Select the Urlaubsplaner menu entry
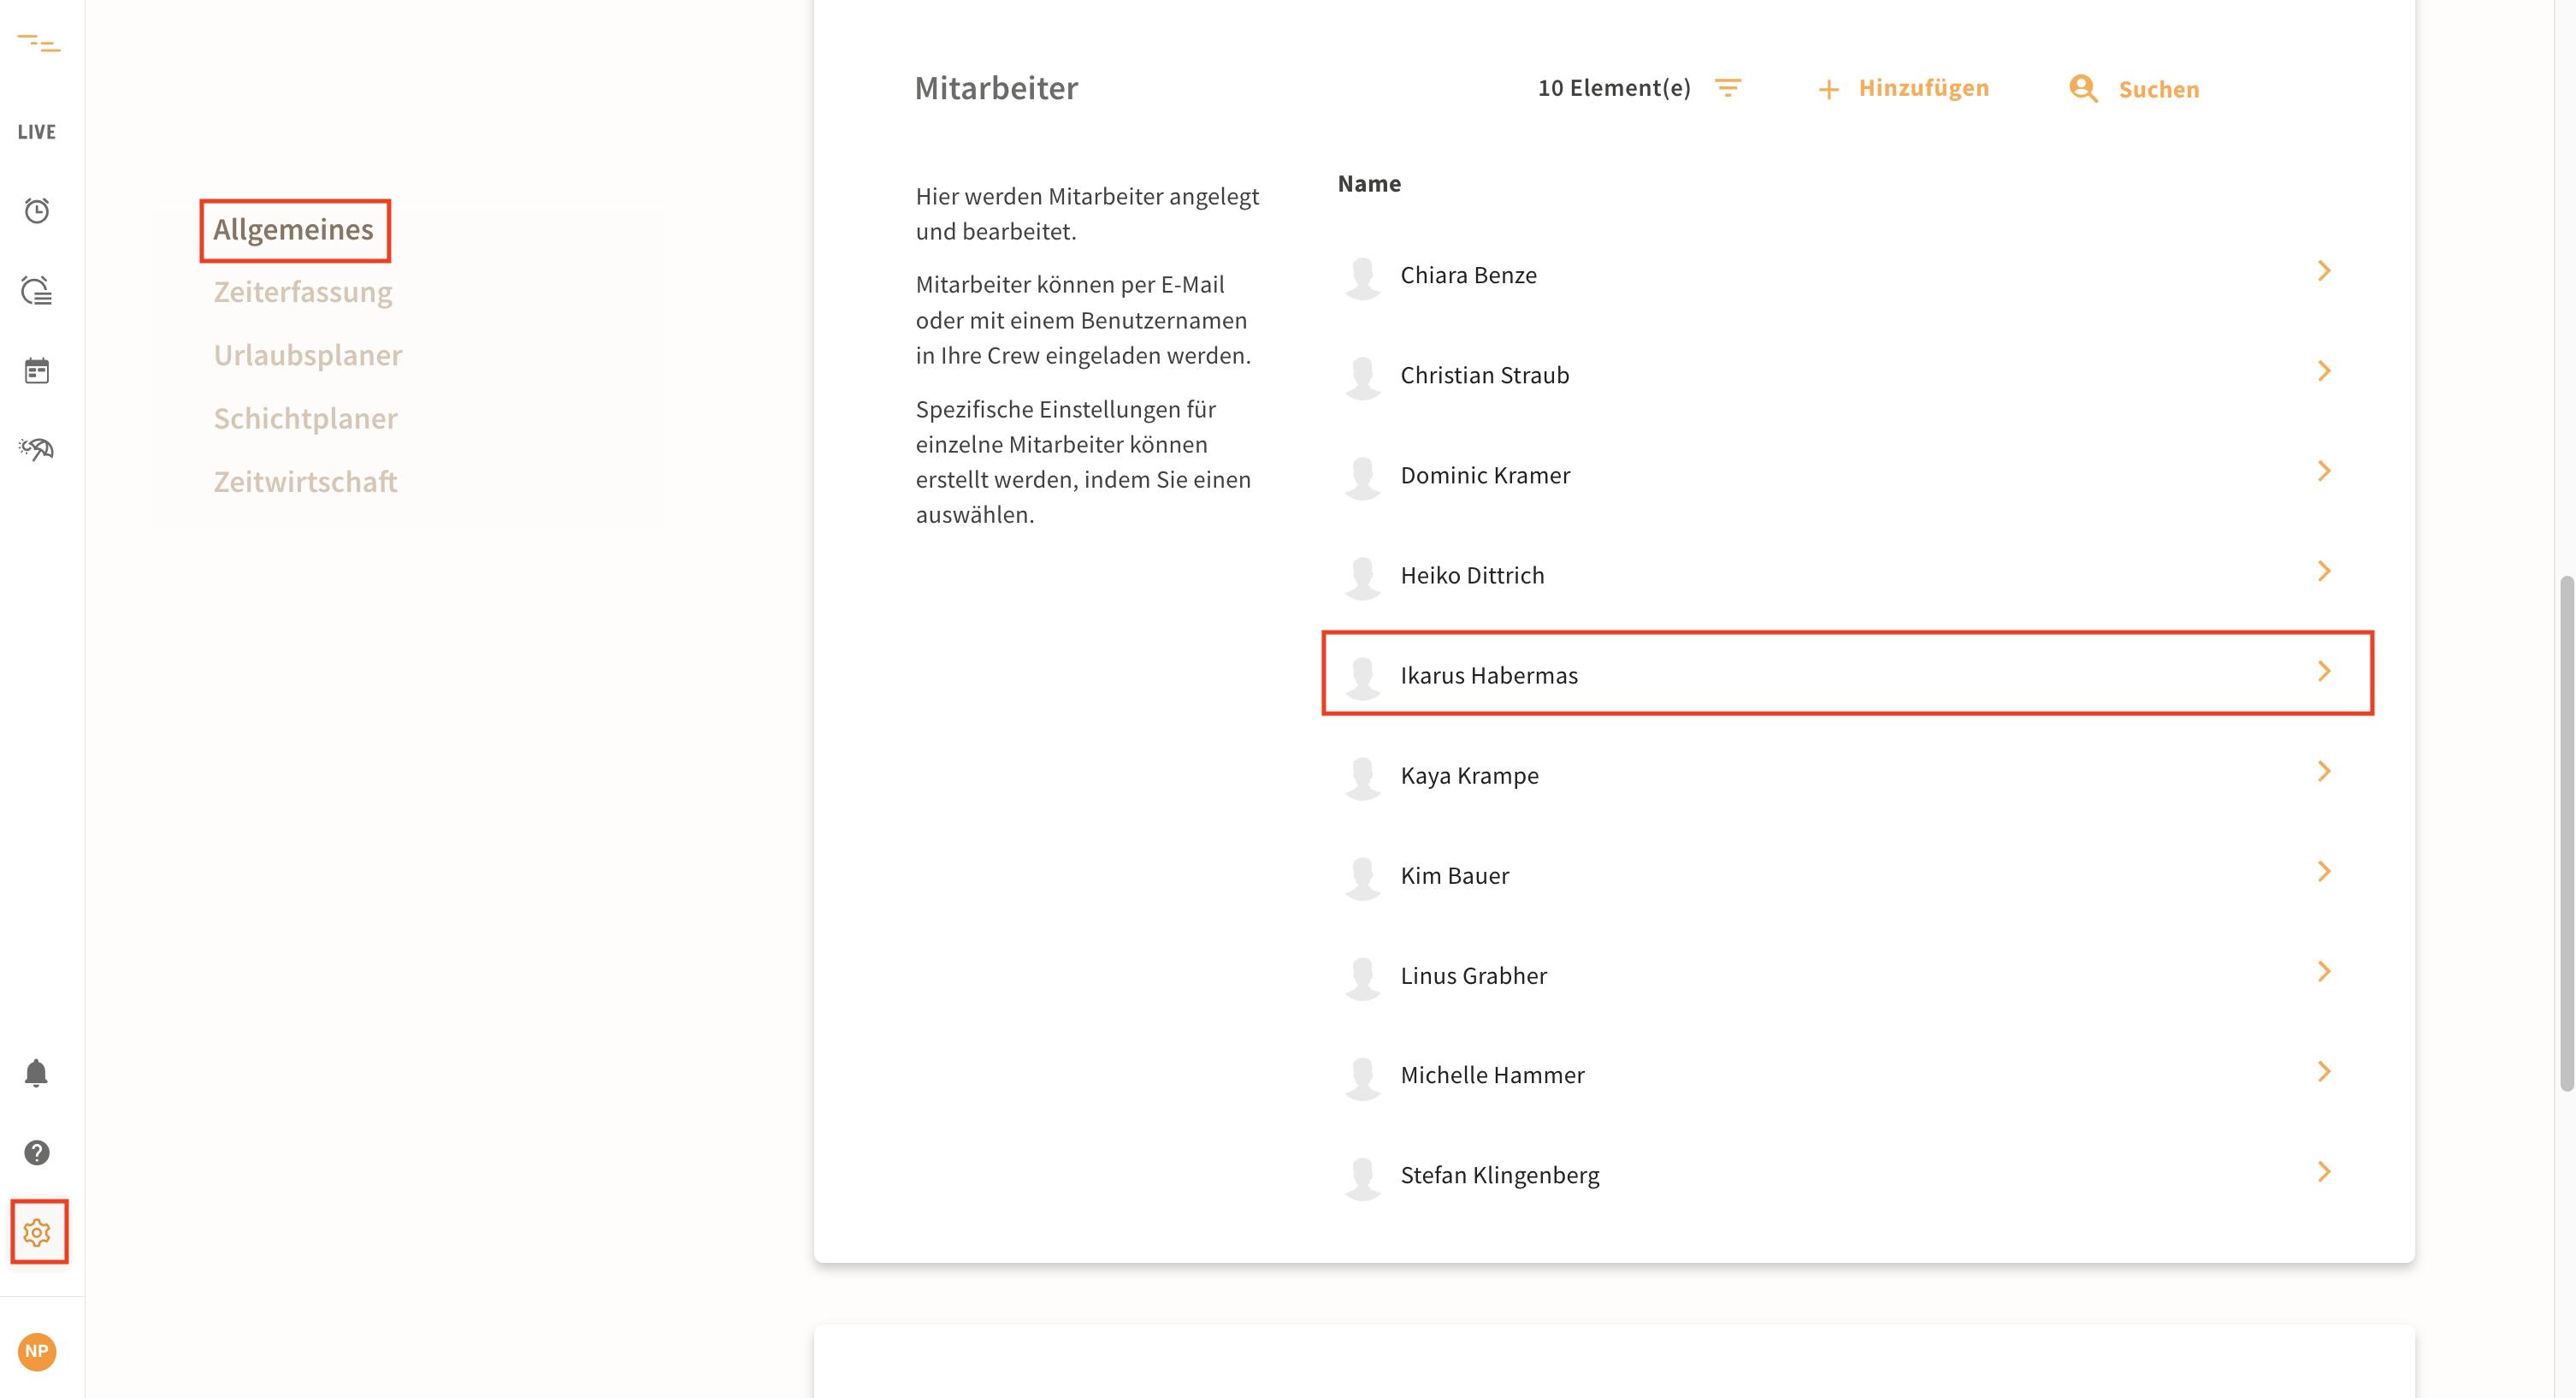Image resolution: width=2576 pixels, height=1398 pixels. pyautogui.click(x=307, y=355)
